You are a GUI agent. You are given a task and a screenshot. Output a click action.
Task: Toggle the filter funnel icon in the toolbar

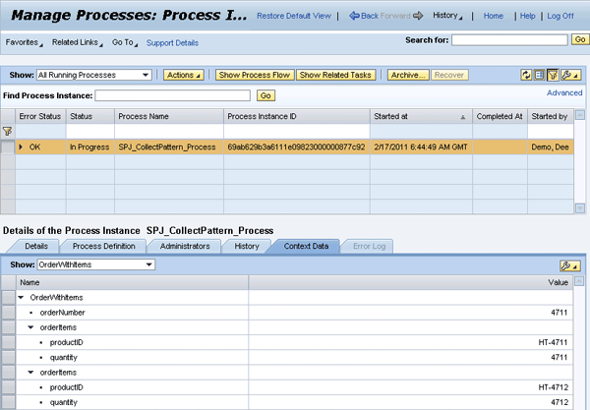pos(553,75)
